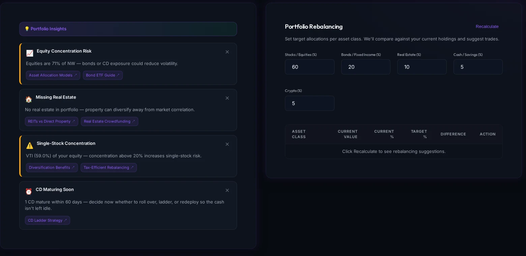
Task: Dismiss the Single-Stock Concentration insight
Action: [x=227, y=144]
